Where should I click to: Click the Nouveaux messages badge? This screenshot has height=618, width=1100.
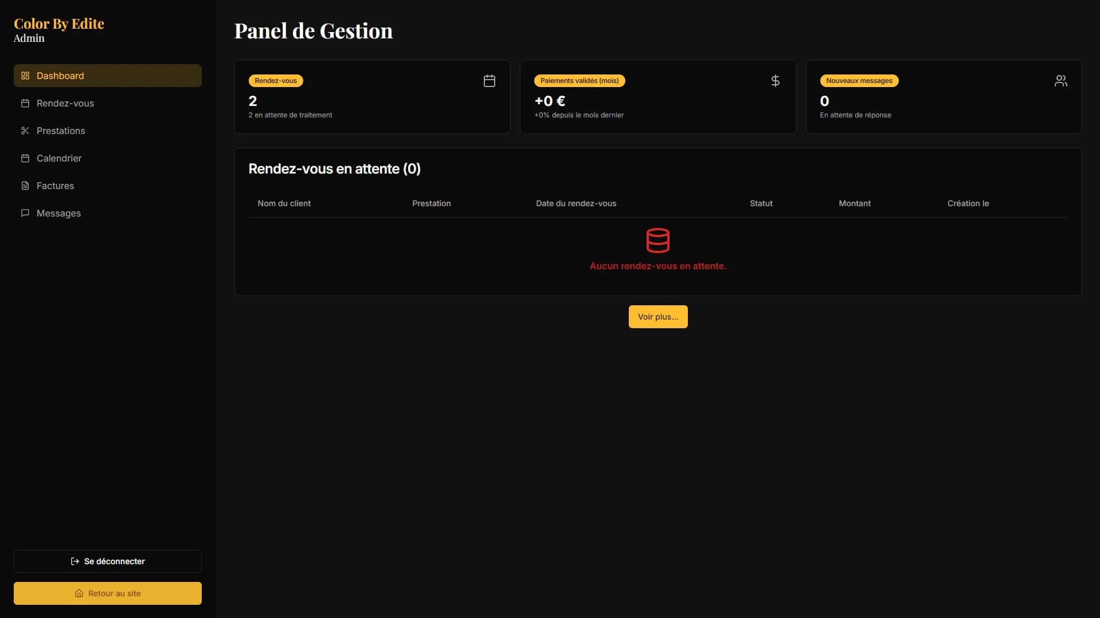tap(859, 81)
